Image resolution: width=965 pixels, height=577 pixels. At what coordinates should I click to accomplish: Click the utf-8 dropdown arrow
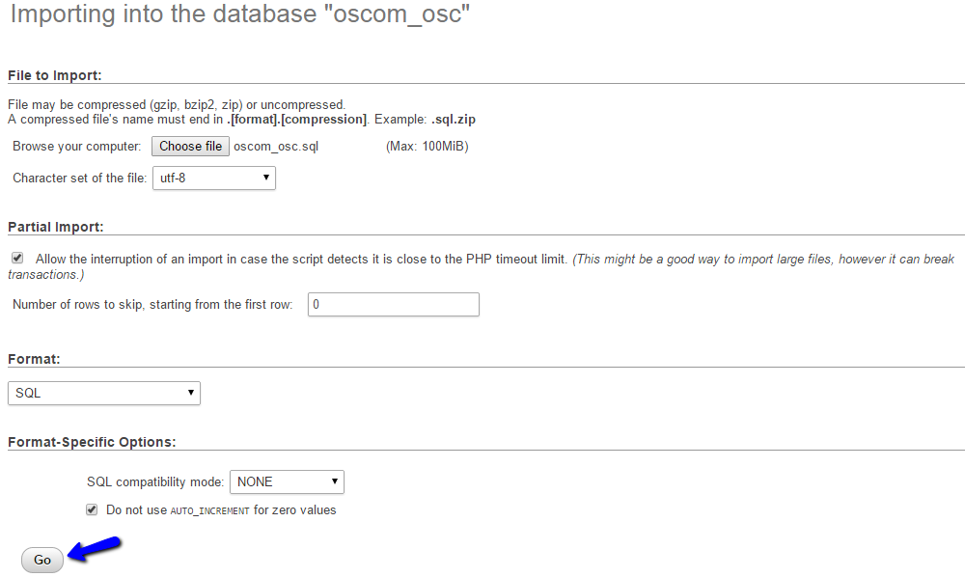click(x=264, y=178)
